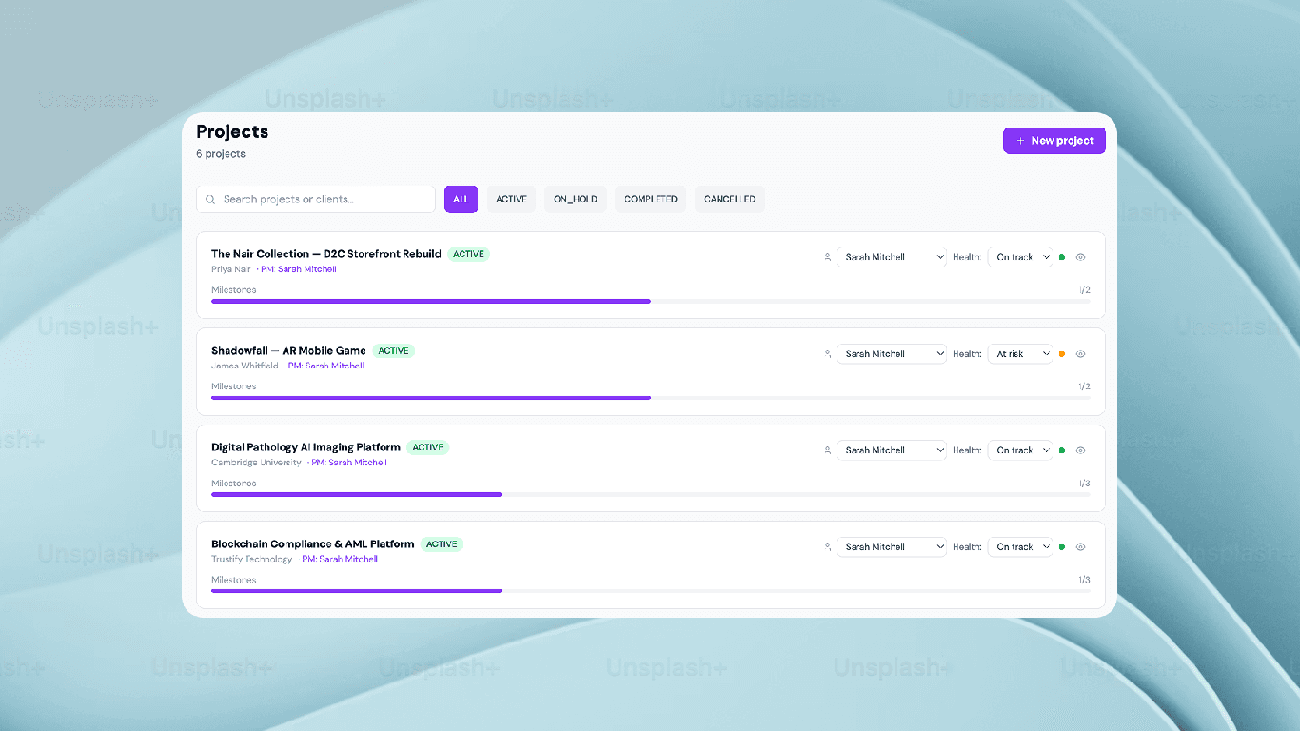Click the magnifier icon in the search box

[x=210, y=199]
